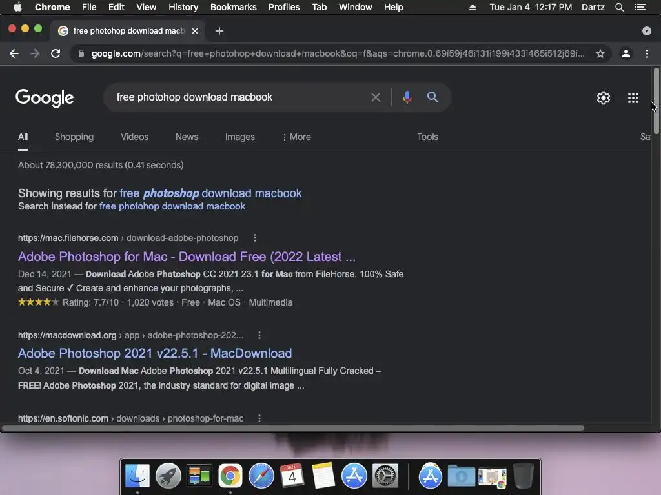Open the Google apps grid
This screenshot has width=661, height=495.
633,98
